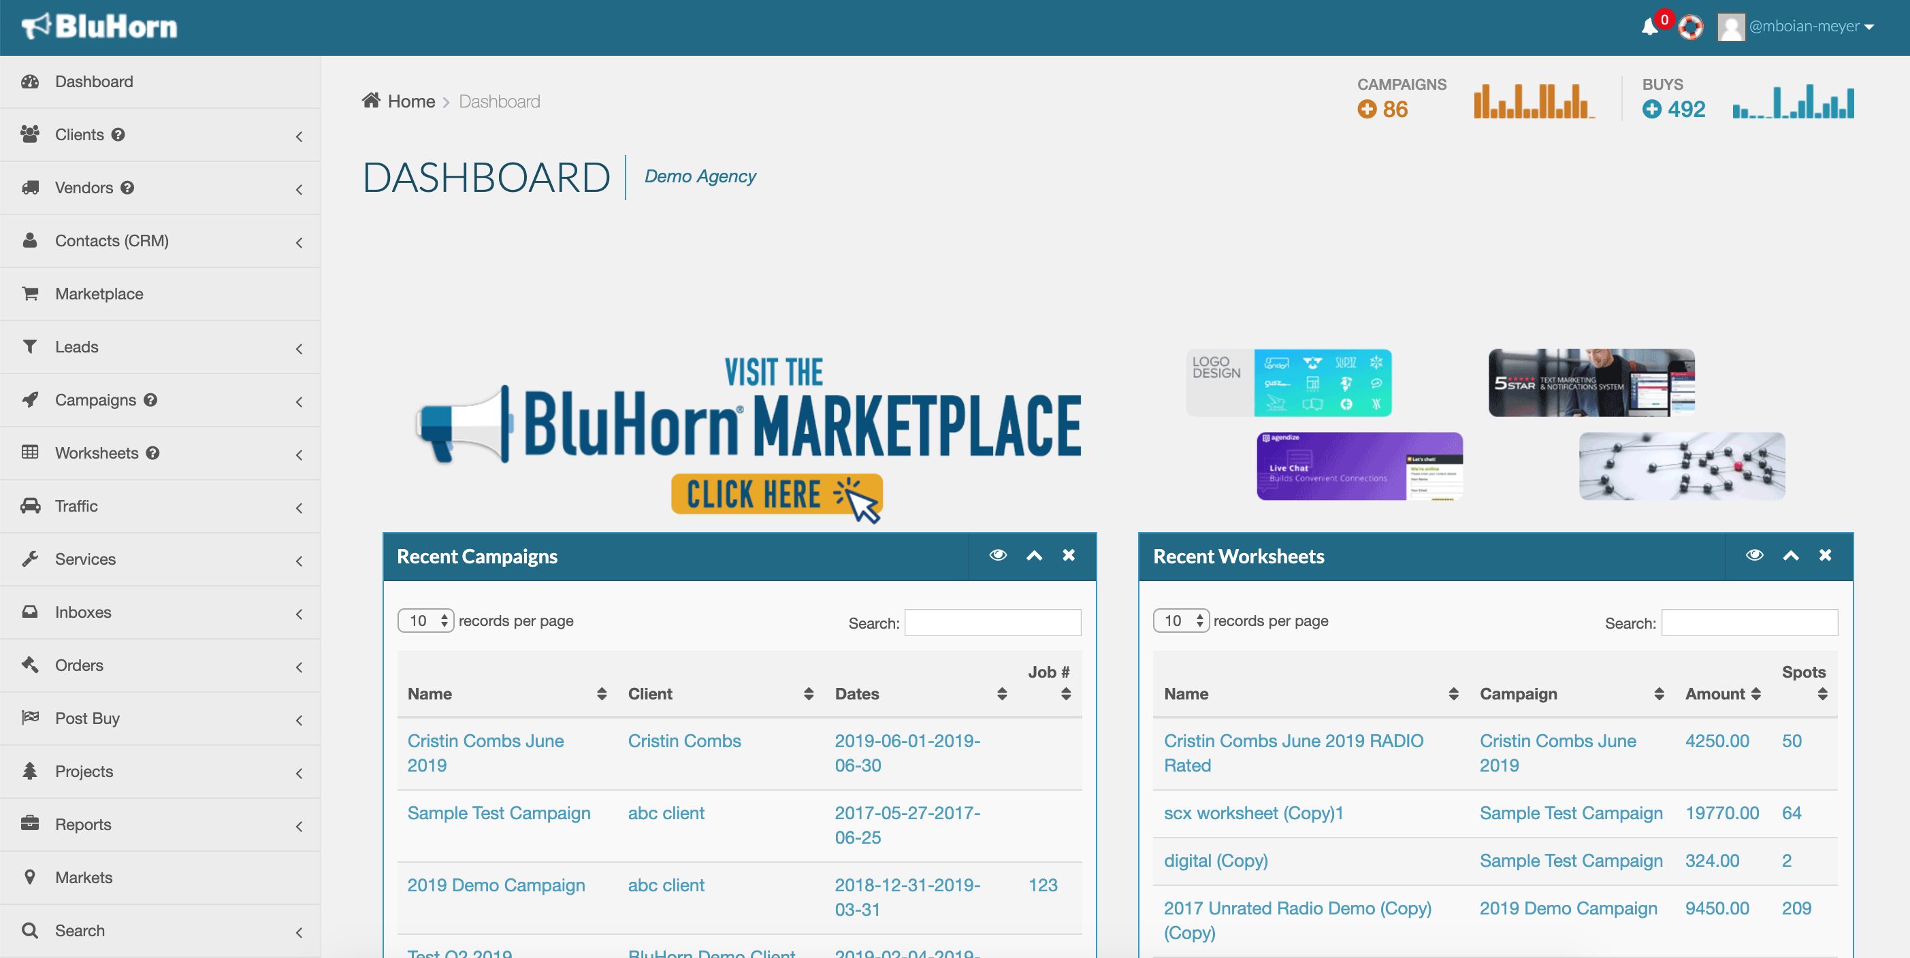Open records per page dropdown in Recent Worksheets
The height and width of the screenshot is (958, 1910).
click(1181, 621)
